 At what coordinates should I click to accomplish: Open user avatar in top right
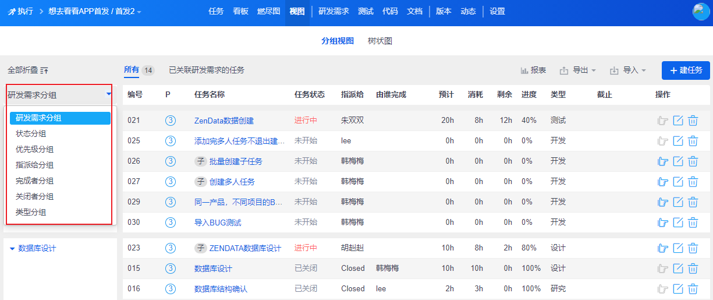tap(701, 12)
